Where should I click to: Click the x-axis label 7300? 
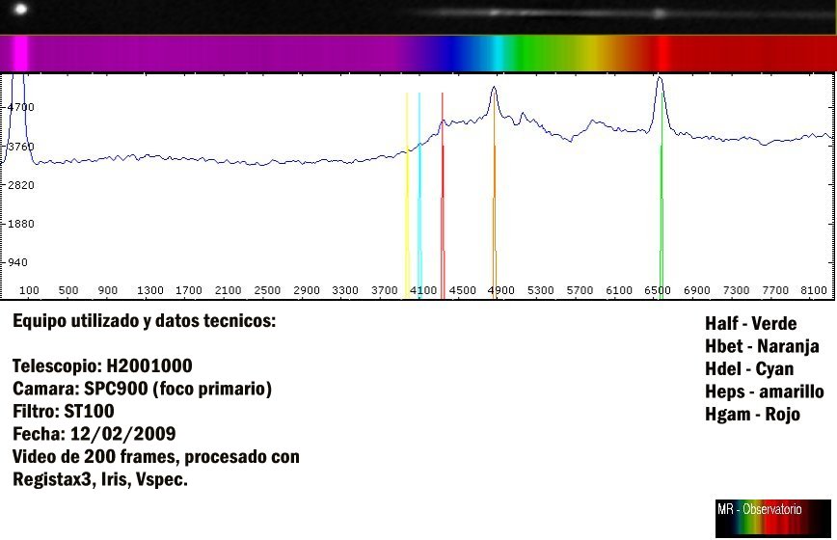(x=736, y=290)
